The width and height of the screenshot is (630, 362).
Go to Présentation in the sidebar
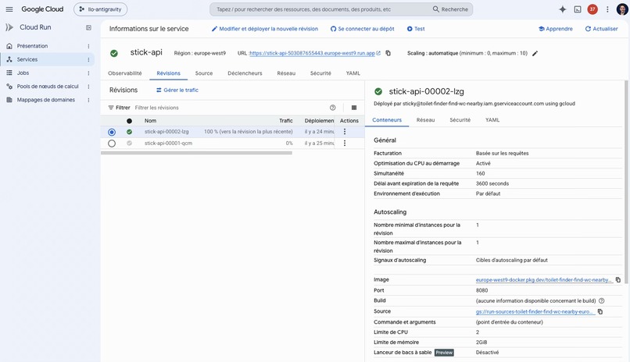pos(32,46)
